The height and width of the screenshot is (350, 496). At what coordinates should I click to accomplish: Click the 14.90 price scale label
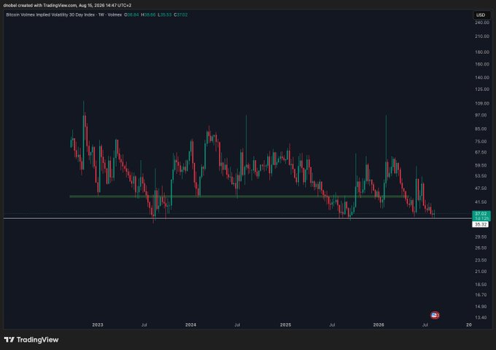point(481,307)
